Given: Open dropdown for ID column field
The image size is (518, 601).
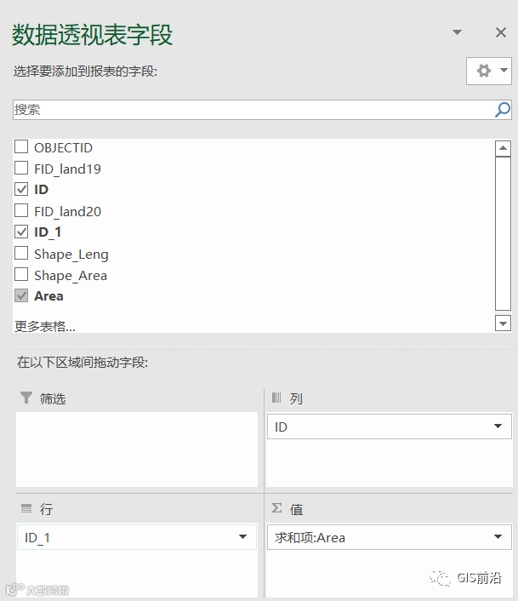Looking at the screenshot, I should click(x=497, y=426).
